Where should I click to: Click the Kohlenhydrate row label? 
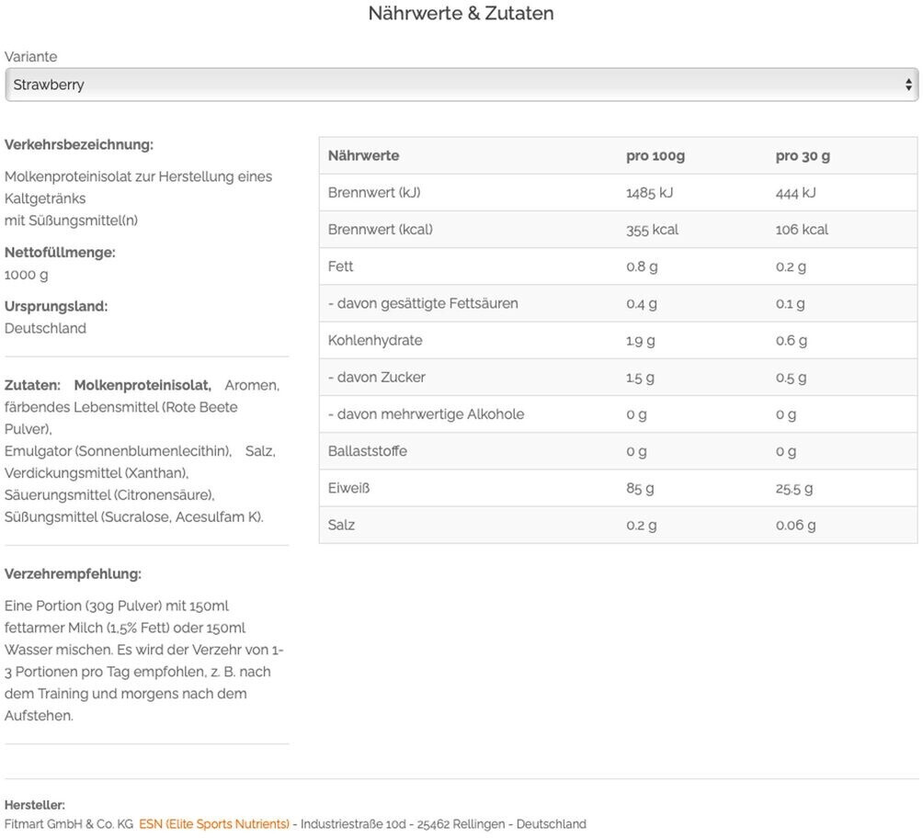[x=375, y=340]
